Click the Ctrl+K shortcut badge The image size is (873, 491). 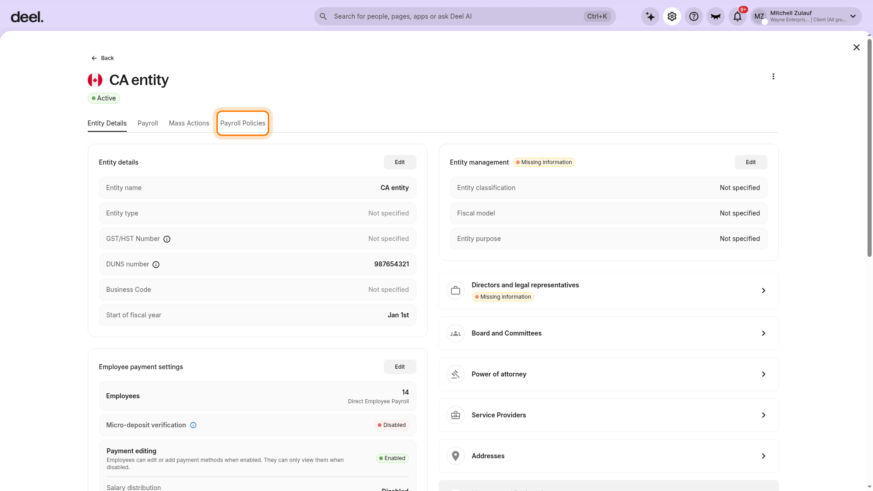point(597,16)
